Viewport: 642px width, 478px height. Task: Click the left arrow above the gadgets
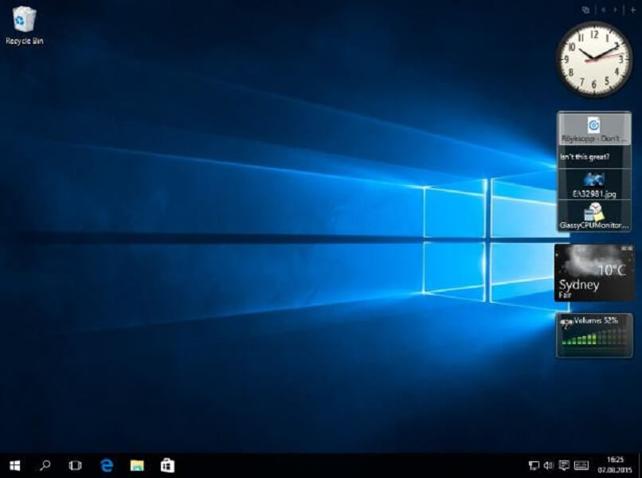(602, 10)
